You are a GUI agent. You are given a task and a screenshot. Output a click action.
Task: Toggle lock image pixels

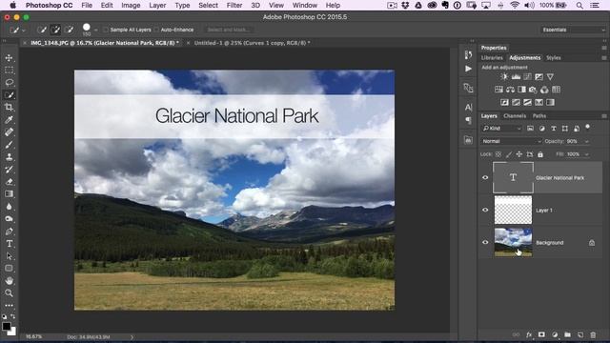coord(509,154)
